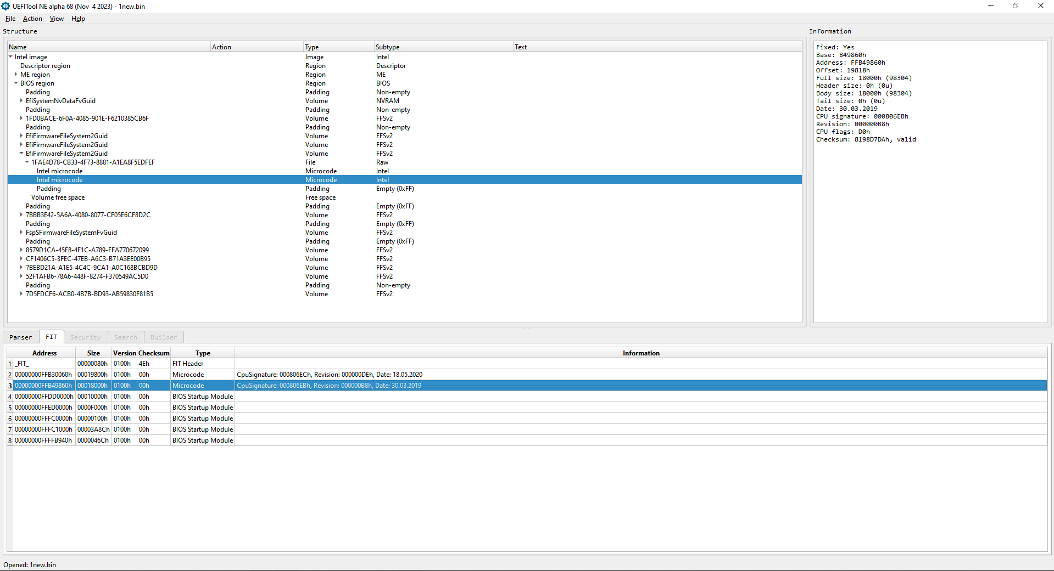Click the Subtype column header
Screen dimensions: 1054x571
point(387,47)
